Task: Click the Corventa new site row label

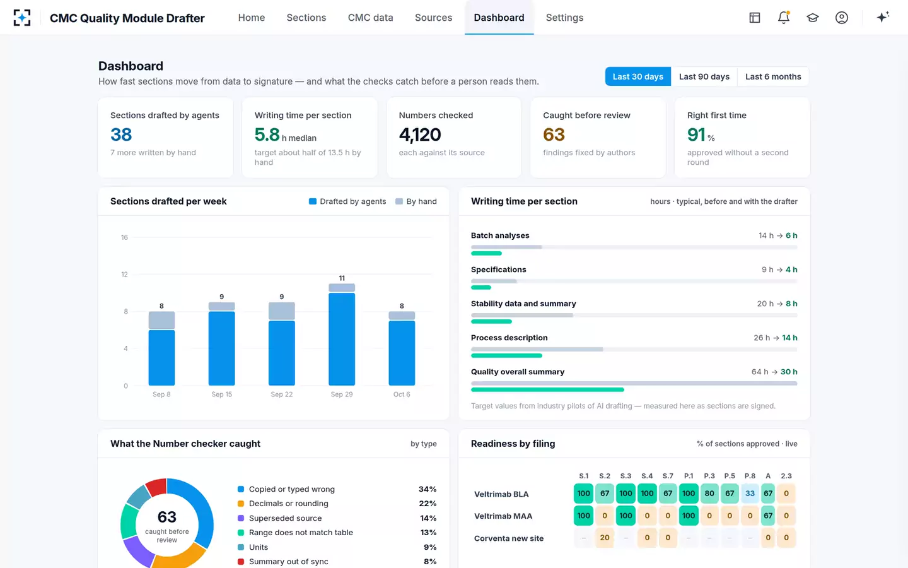Action: pos(509,538)
